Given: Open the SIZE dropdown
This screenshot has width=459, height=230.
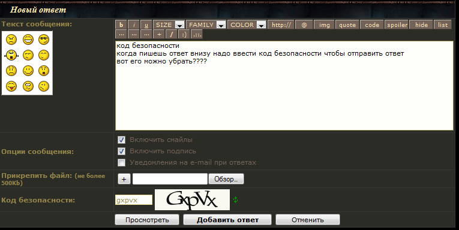Looking at the screenshot, I should point(169,25).
